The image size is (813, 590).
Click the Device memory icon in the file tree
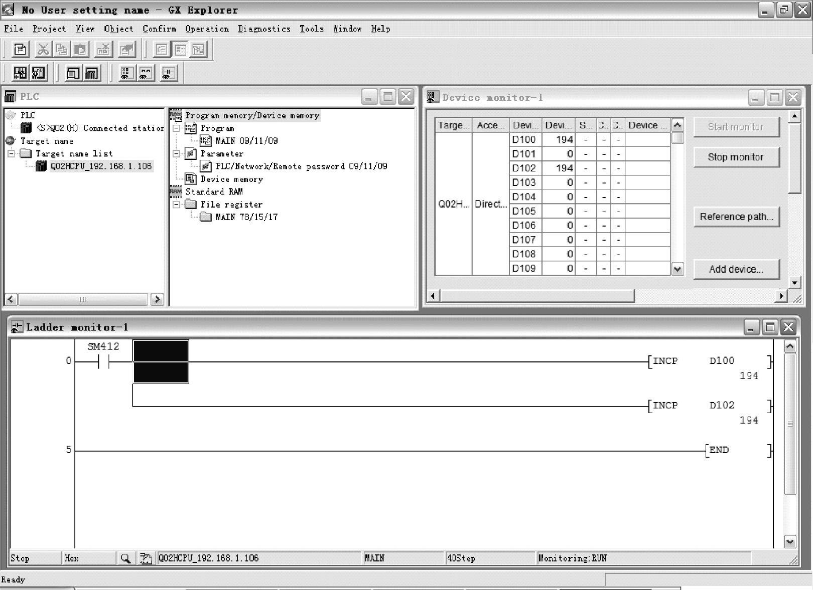pyautogui.click(x=191, y=179)
